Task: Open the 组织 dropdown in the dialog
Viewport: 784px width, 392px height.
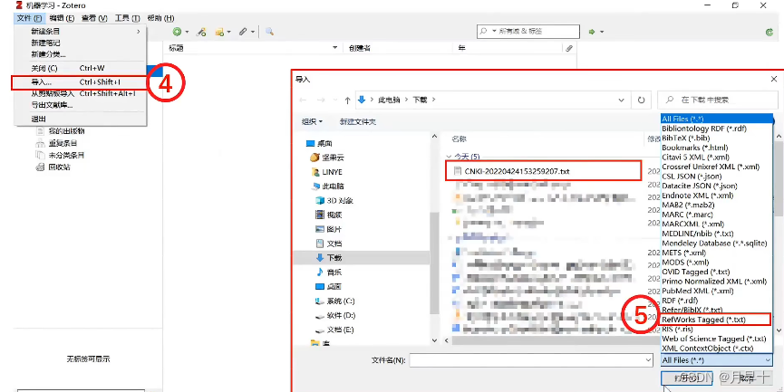Action: pos(312,122)
